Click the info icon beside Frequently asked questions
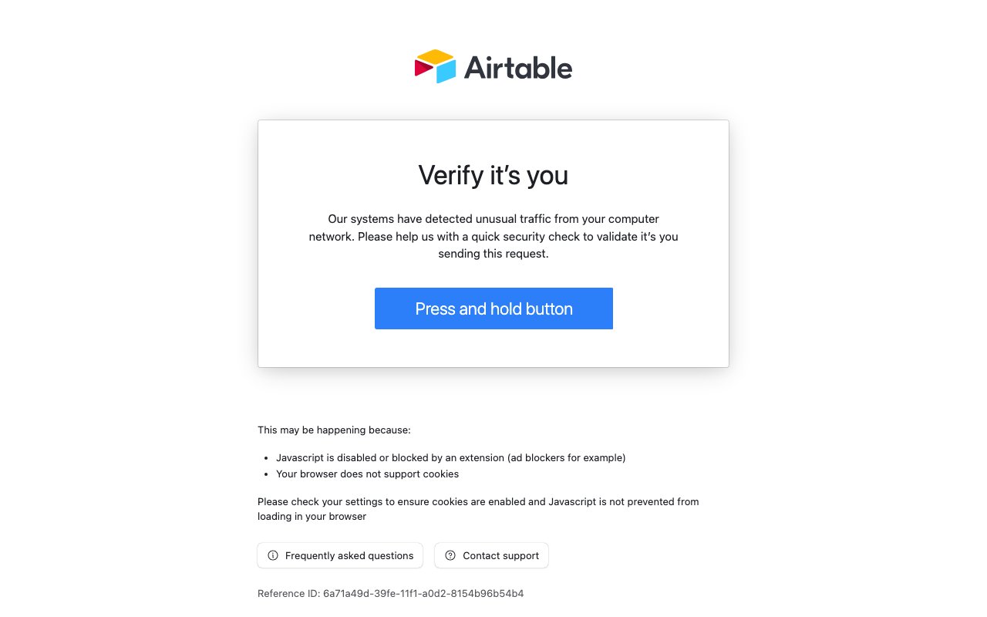987x617 pixels. 273,555
